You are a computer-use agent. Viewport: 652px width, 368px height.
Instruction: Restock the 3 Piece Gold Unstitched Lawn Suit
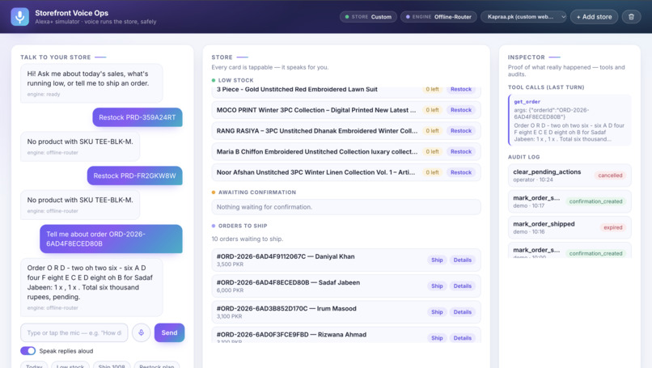point(461,89)
